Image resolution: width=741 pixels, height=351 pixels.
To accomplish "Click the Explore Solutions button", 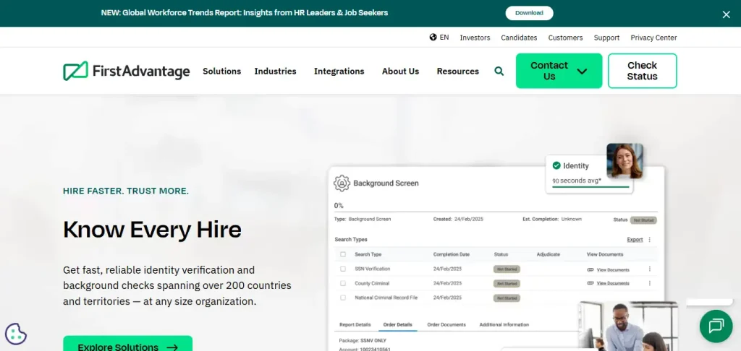I will pyautogui.click(x=127, y=344).
